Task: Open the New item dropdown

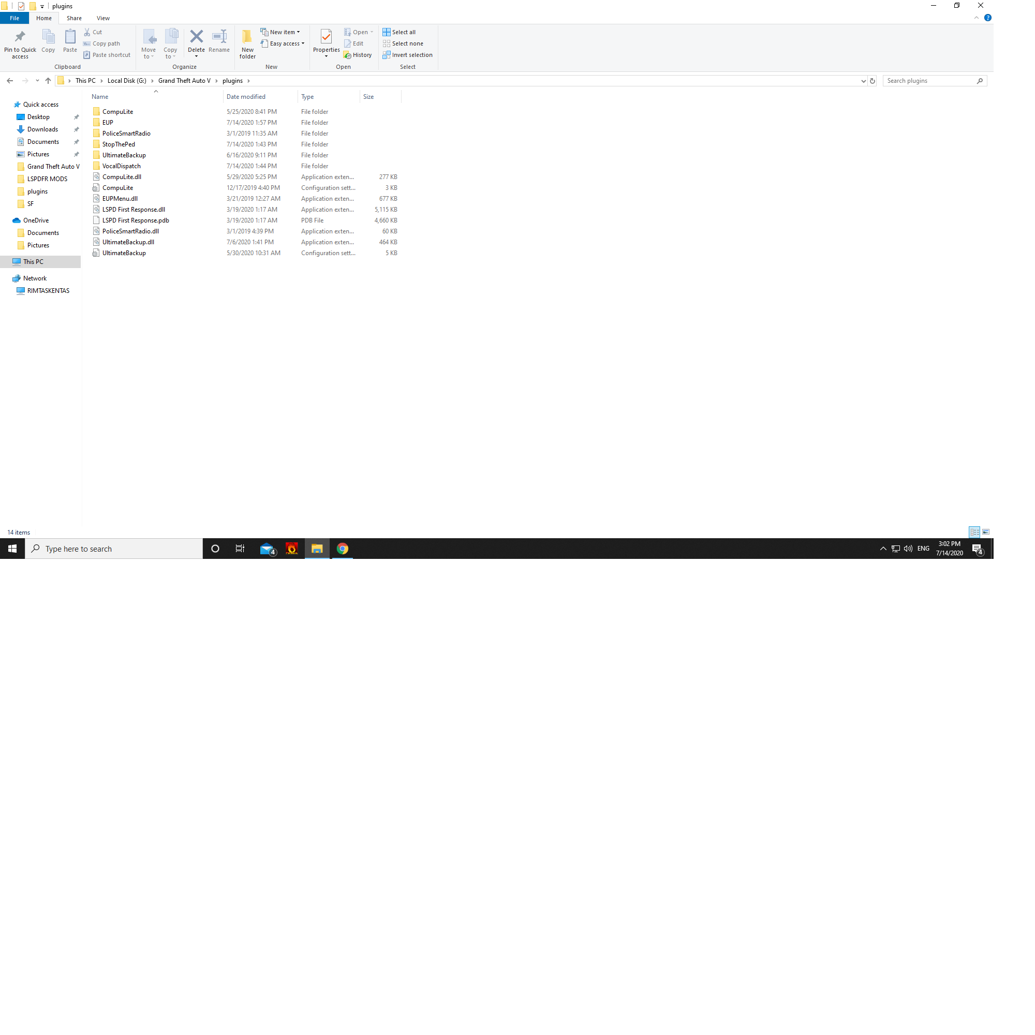Action: [280, 32]
